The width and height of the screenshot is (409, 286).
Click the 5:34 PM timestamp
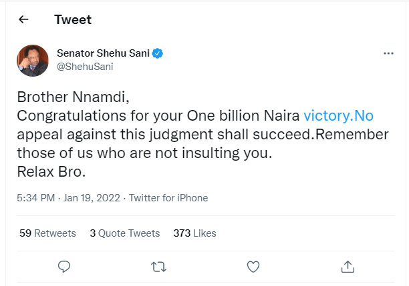click(36, 198)
